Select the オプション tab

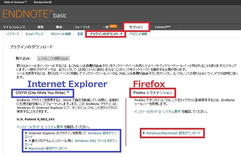click(x=136, y=27)
